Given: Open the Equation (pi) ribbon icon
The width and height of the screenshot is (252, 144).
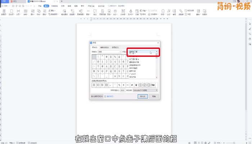Looking at the screenshot, I should coord(169,12).
